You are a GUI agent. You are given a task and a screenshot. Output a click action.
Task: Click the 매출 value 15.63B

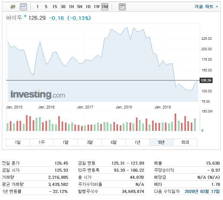tap(213, 163)
